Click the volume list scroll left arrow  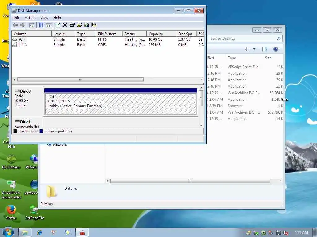coord(14,80)
